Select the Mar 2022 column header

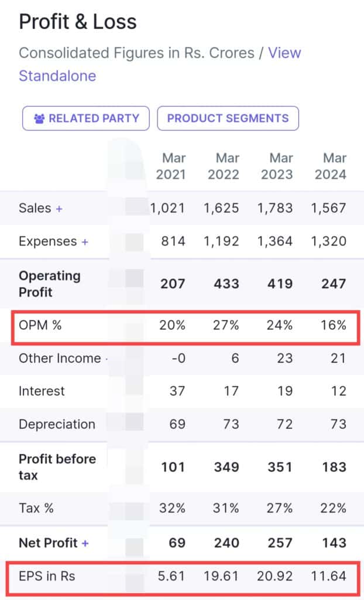224,166
